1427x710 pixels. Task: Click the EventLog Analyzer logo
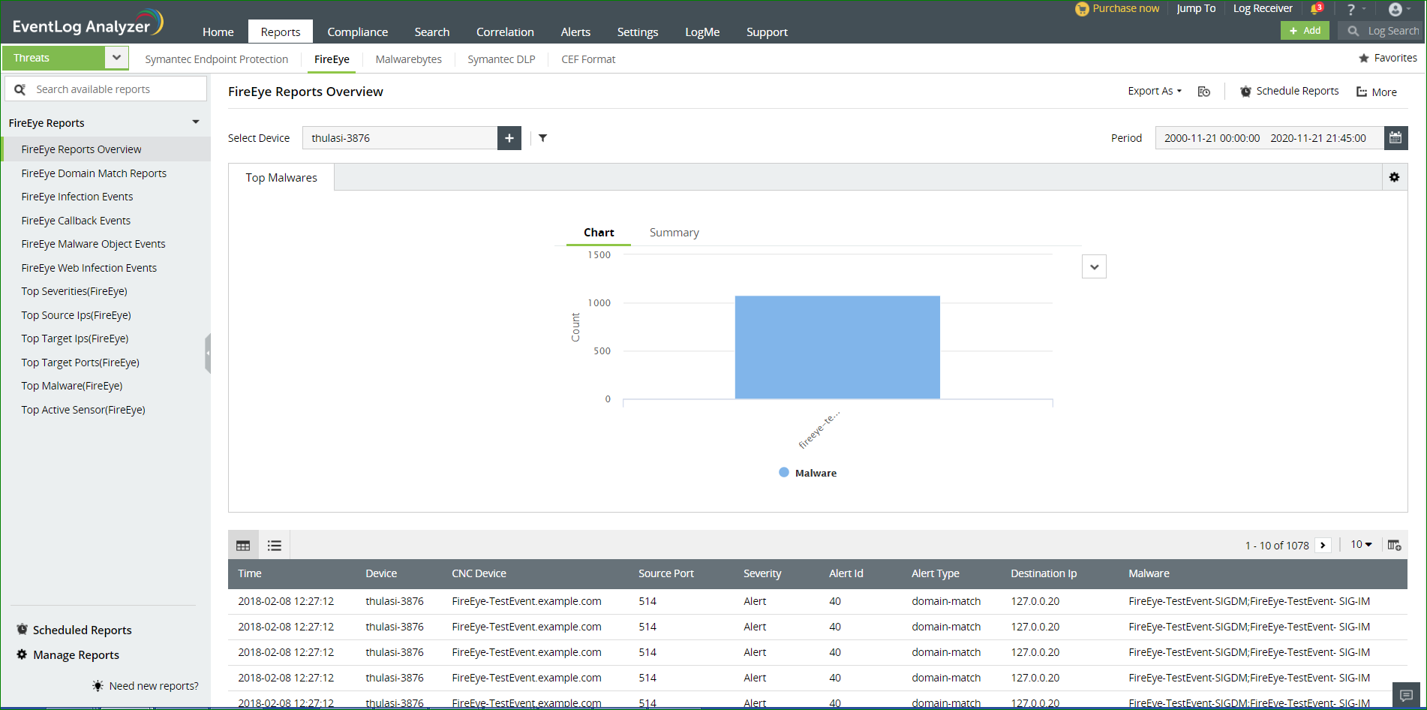(88, 23)
